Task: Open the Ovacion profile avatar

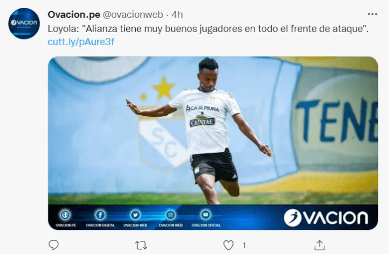Action: (x=24, y=24)
